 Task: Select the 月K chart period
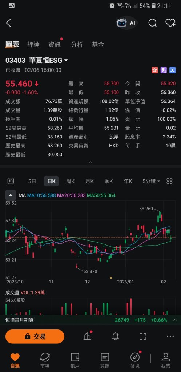pos(89,181)
